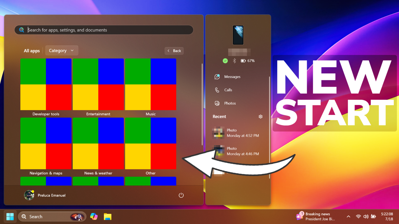The height and width of the screenshot is (224, 399).
Task: Open the battery icon in the system tray
Action: 374,216
